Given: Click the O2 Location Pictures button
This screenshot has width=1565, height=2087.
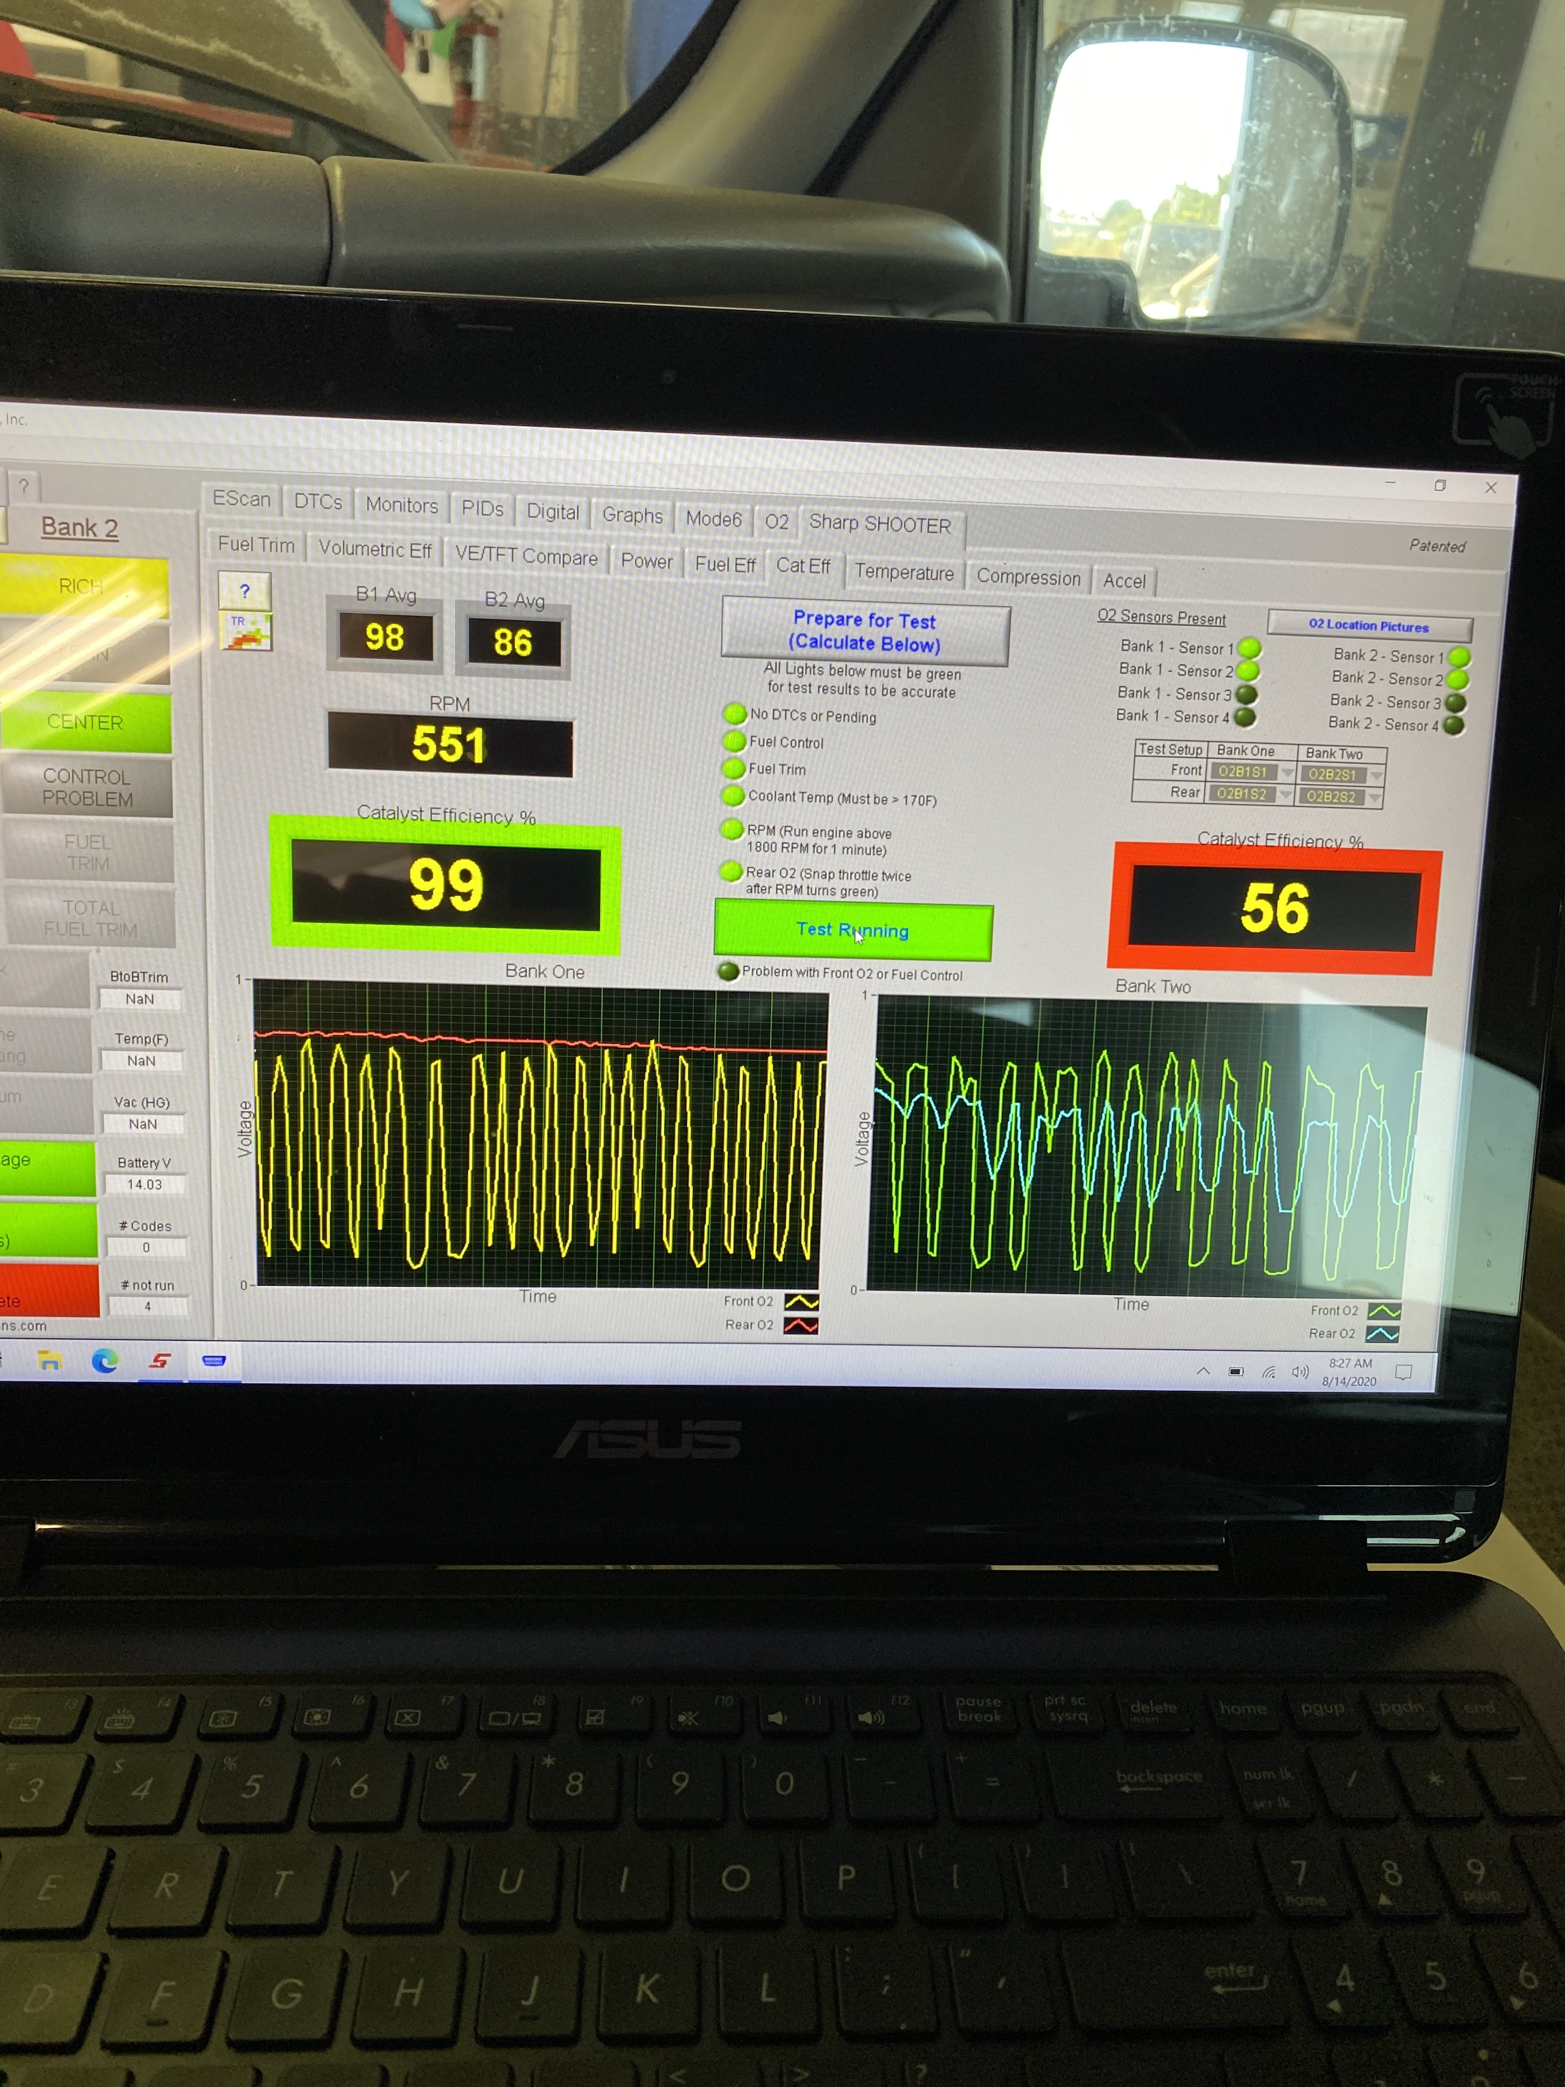Looking at the screenshot, I should (1368, 626).
